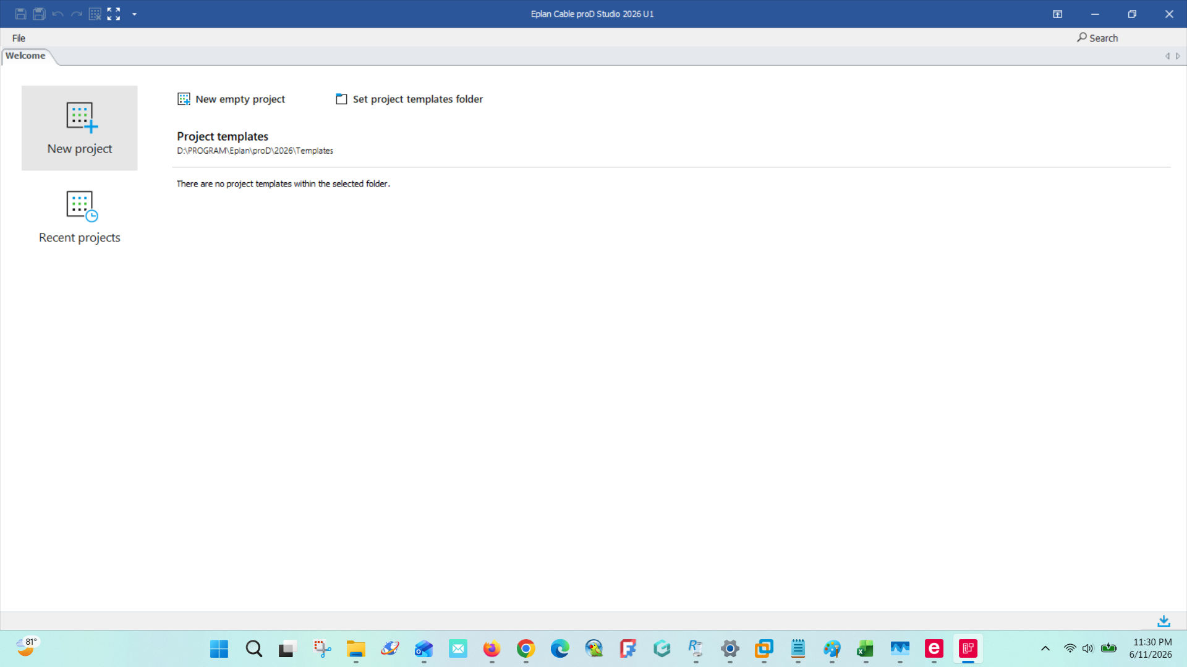Open Google Chrome from the taskbar
The image size is (1187, 667).
coord(525,649)
